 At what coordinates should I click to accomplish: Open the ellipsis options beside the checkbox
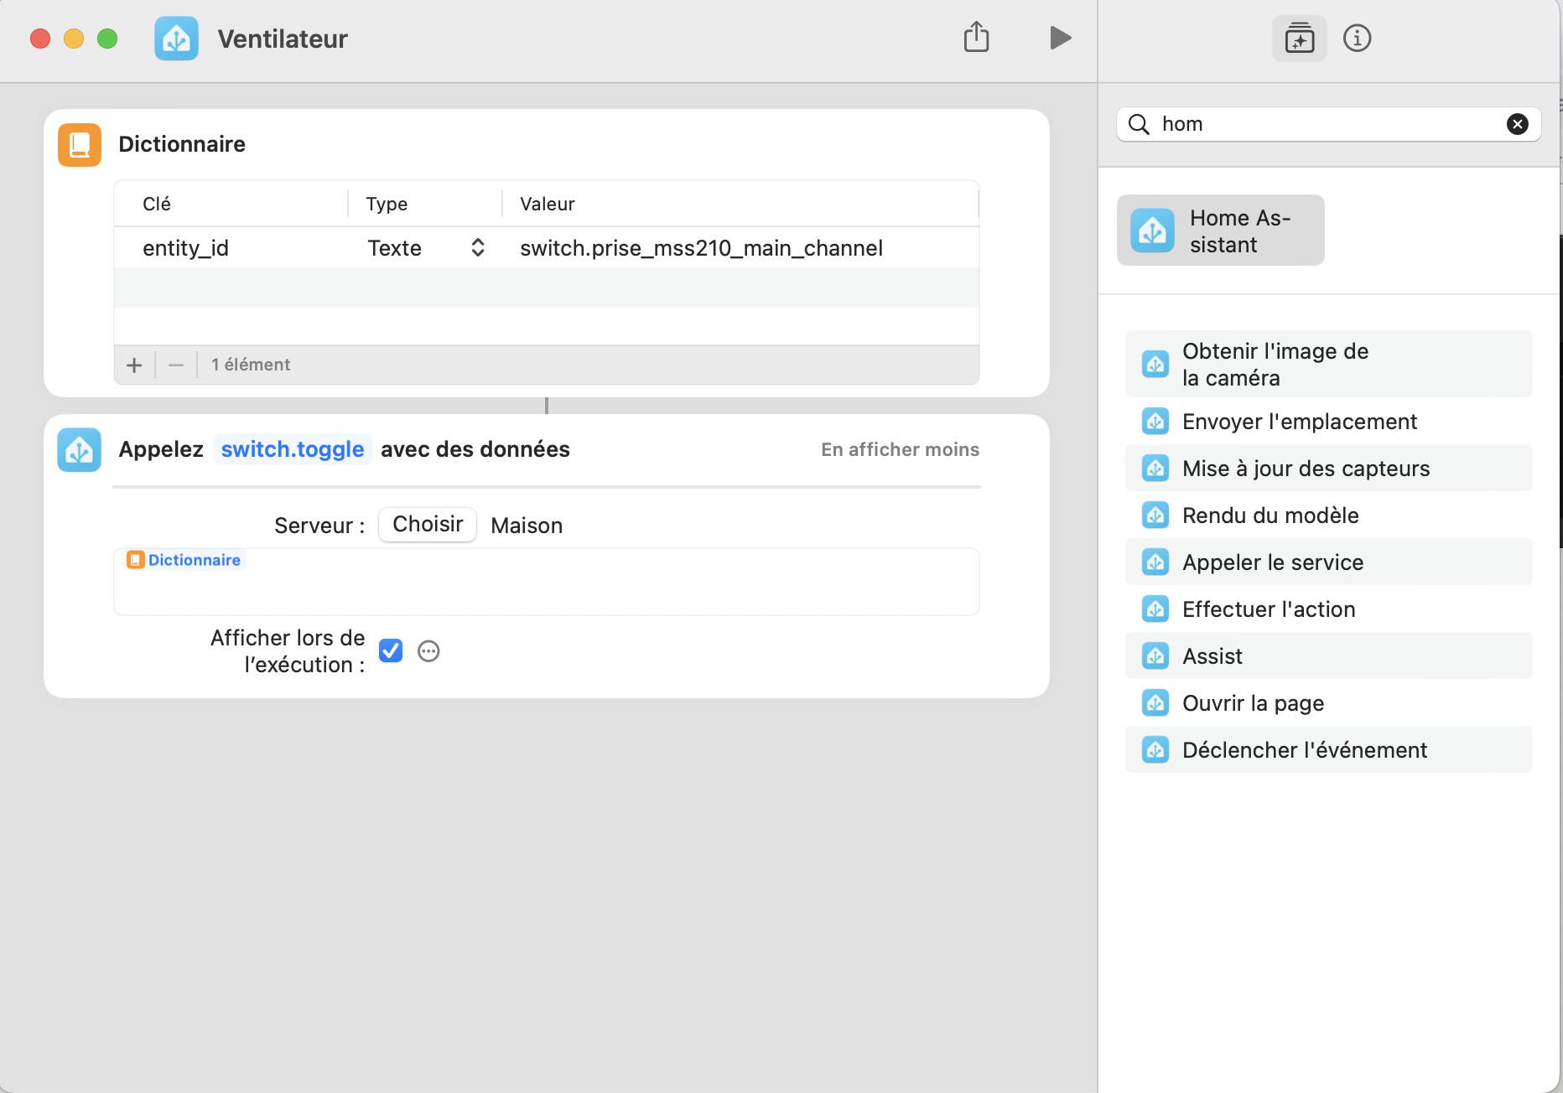coord(428,651)
